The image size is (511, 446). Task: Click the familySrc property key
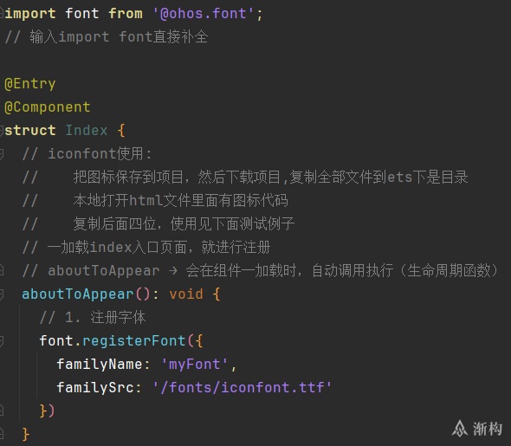[x=95, y=388]
